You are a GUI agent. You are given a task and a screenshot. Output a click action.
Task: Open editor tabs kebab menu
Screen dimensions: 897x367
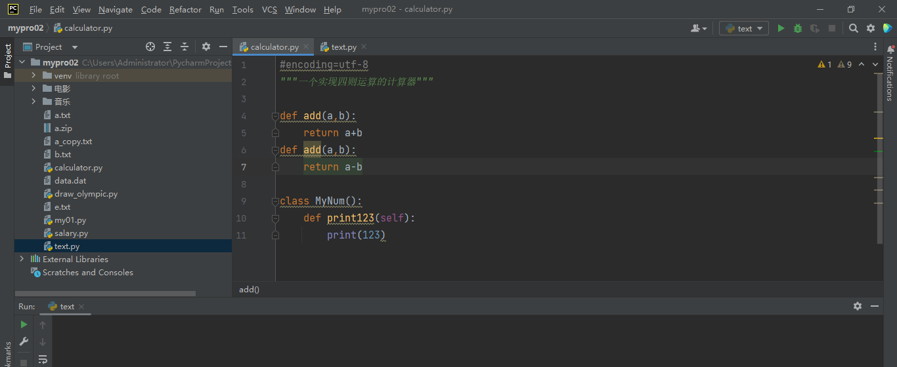click(875, 47)
